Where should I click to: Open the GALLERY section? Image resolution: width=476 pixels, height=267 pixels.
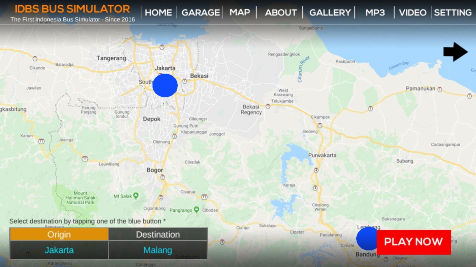point(330,12)
